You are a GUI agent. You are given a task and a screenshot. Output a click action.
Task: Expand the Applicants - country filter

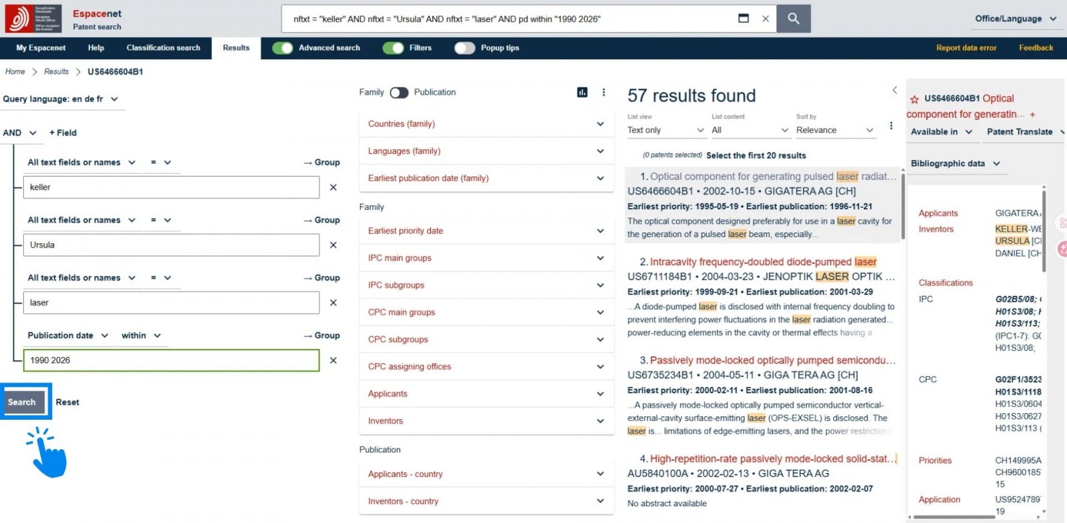(x=486, y=474)
